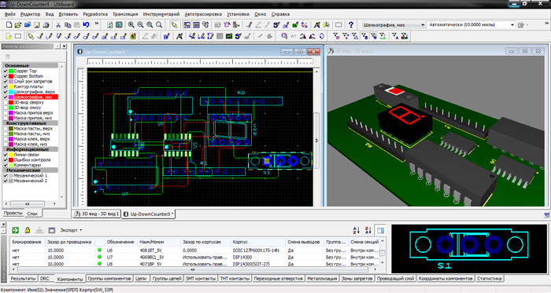
Task: Click the green arrow icon in bottom panel
Action: 15,230
